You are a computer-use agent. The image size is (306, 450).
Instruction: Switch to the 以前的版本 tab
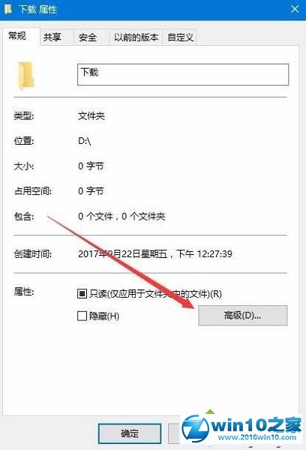136,37
